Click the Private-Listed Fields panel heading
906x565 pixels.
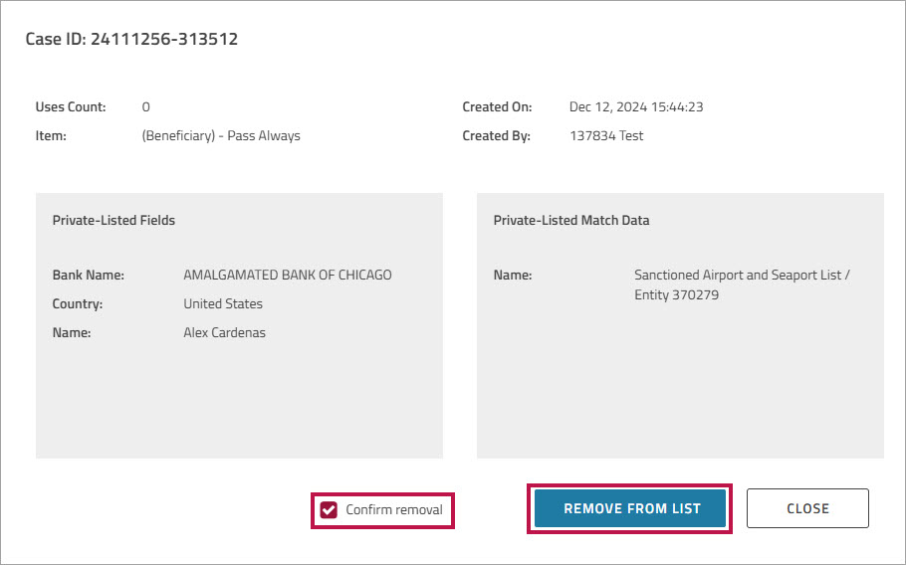tap(113, 220)
